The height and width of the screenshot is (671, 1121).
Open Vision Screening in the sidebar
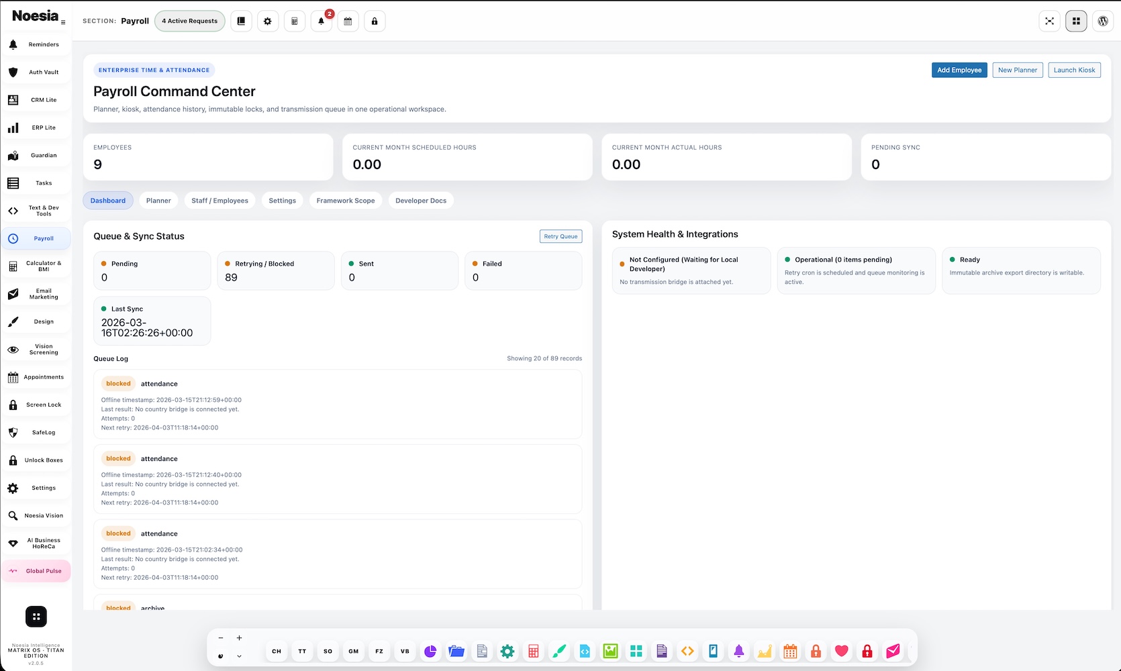point(36,350)
